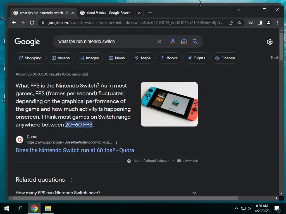
Task: Submit search with magnifying glass icon
Action: click(195, 42)
